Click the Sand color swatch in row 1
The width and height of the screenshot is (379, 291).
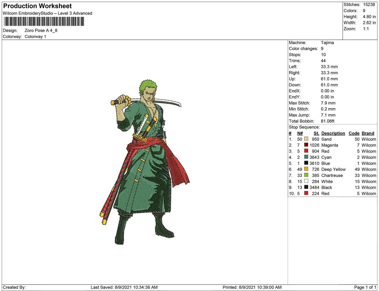[x=306, y=139]
